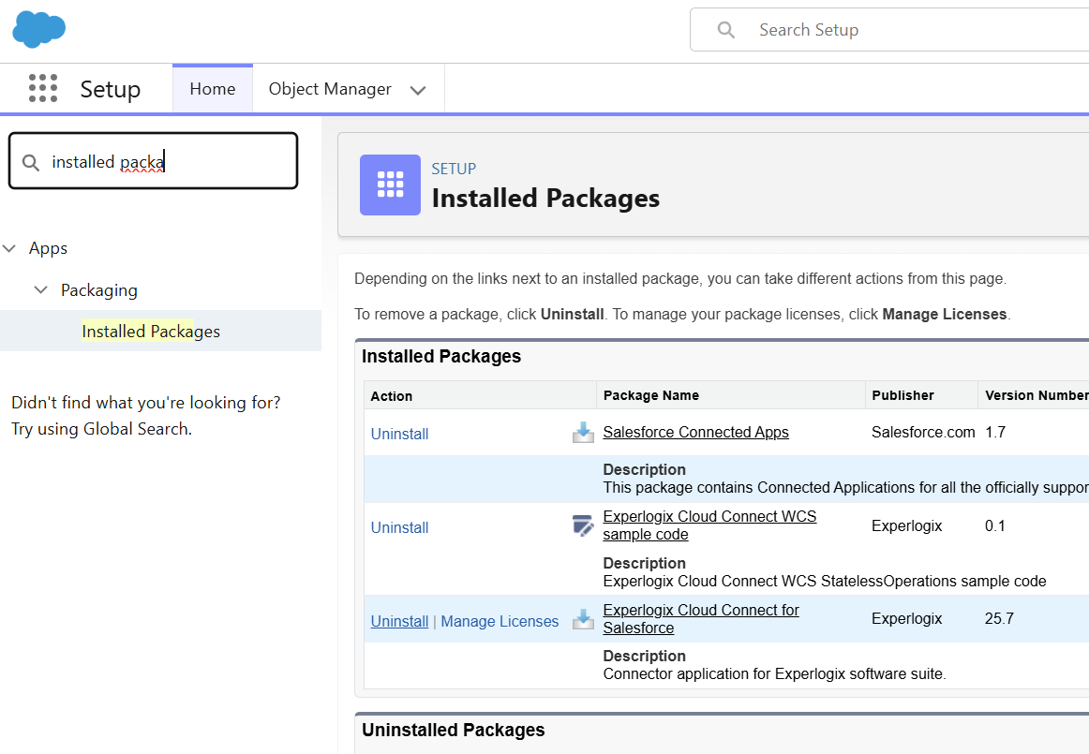Open Experlogix Cloud Connect WCS sample code link
The image size is (1089, 754).
point(709,525)
